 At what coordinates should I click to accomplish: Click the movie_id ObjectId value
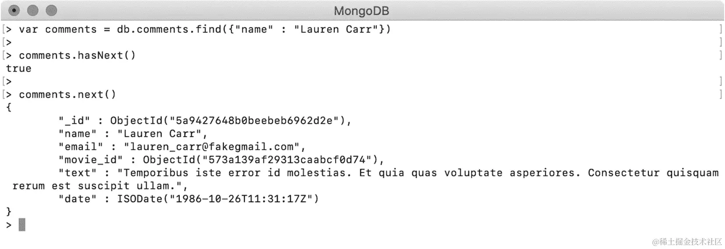(x=263, y=160)
